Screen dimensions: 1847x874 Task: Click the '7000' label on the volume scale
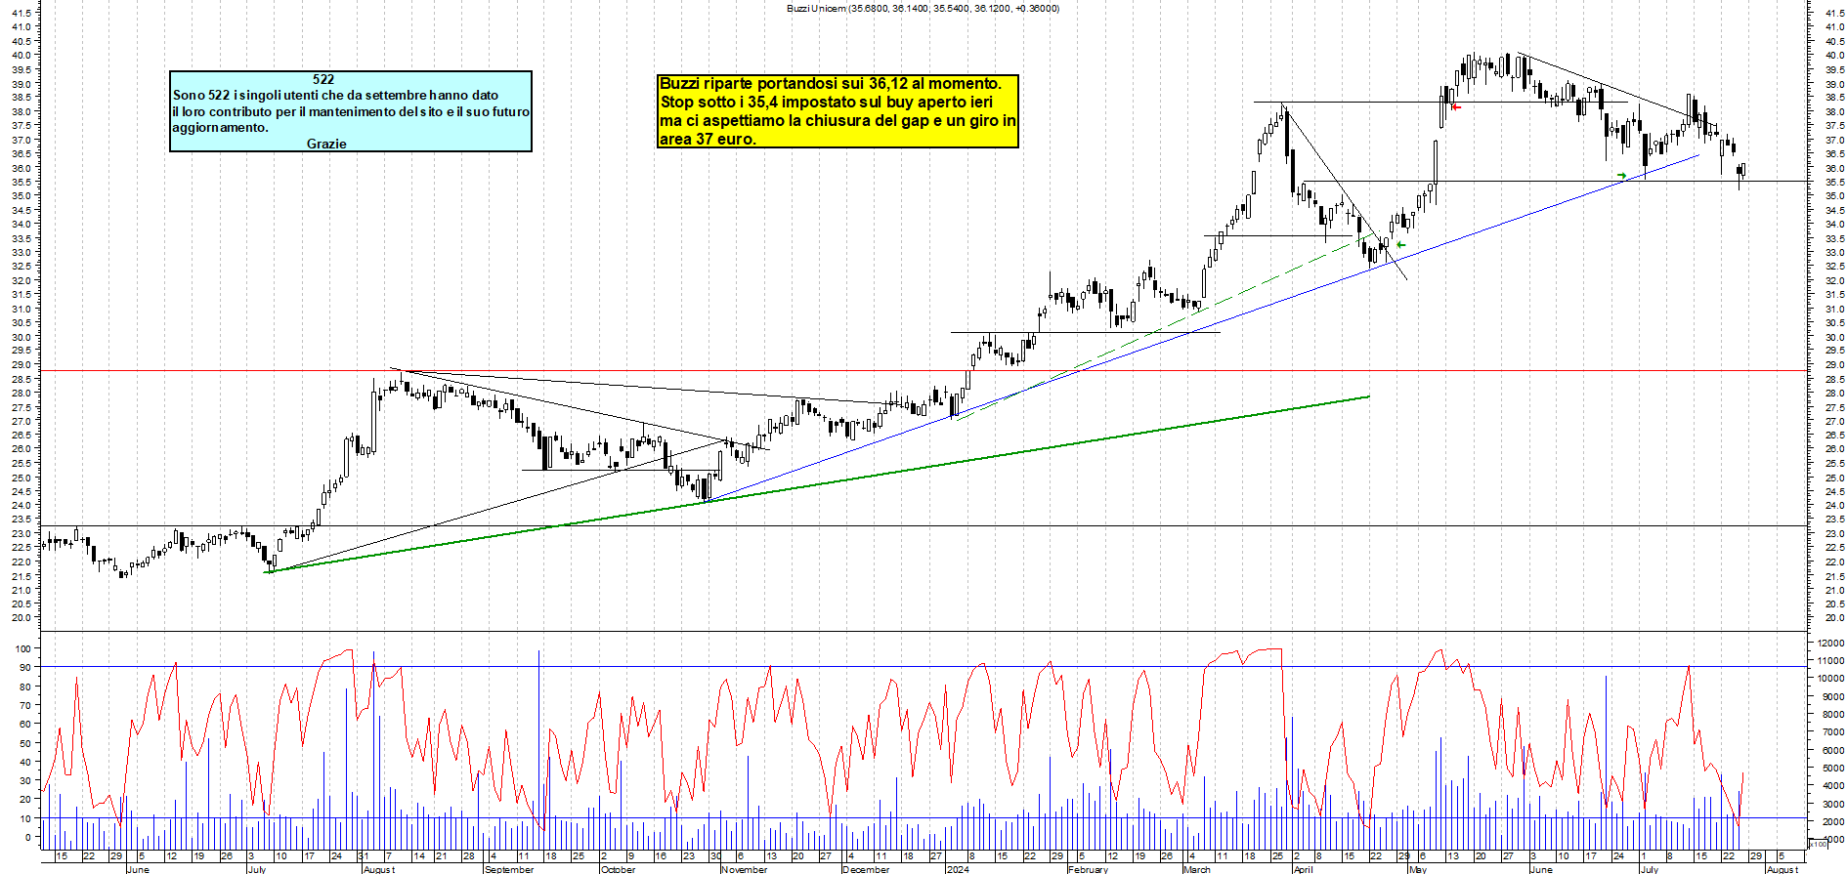point(1832,732)
